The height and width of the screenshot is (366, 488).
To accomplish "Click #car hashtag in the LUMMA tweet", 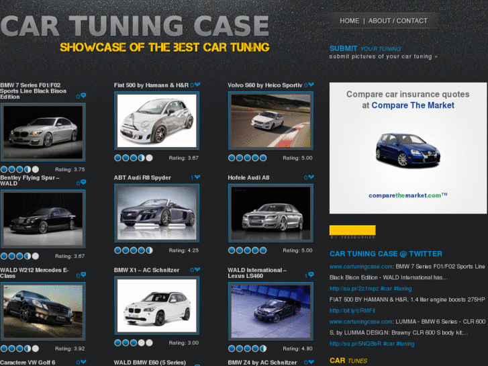I will tap(389, 344).
